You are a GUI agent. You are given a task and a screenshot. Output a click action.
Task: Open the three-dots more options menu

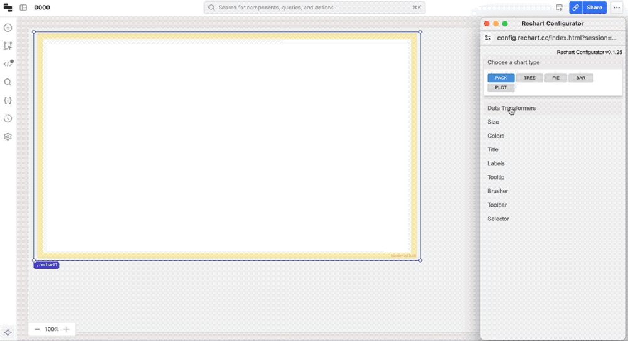pyautogui.click(x=617, y=8)
